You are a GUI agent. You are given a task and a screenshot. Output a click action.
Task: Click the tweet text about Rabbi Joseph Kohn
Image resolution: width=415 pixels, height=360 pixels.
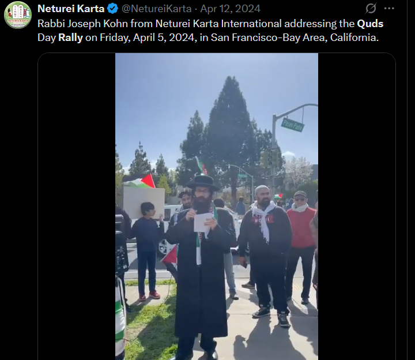(210, 31)
